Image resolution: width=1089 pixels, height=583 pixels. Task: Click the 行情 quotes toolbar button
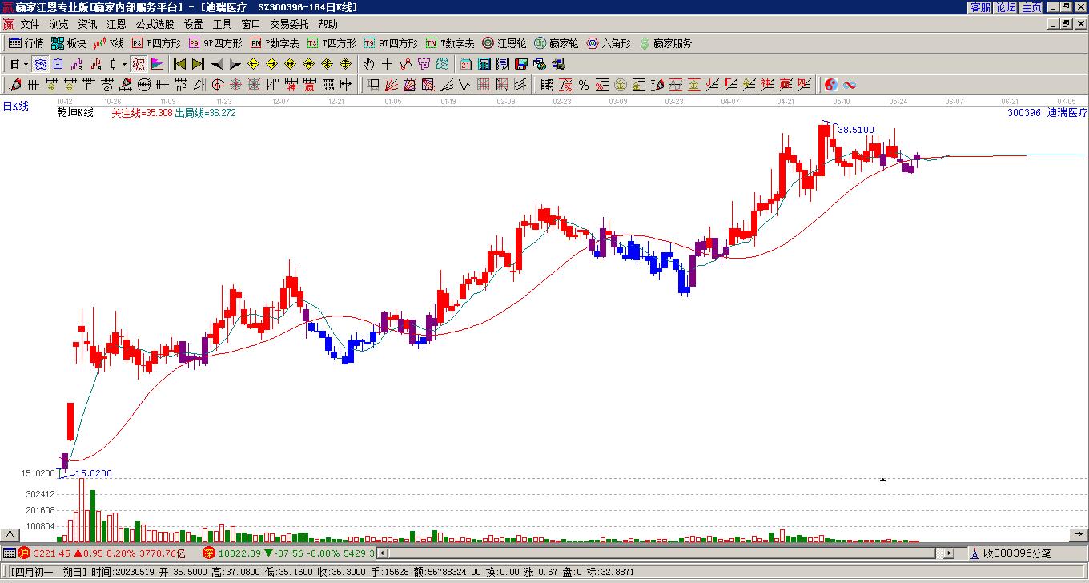click(26, 43)
